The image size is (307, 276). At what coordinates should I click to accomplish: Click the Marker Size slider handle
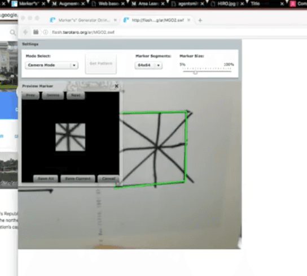tap(195, 72)
